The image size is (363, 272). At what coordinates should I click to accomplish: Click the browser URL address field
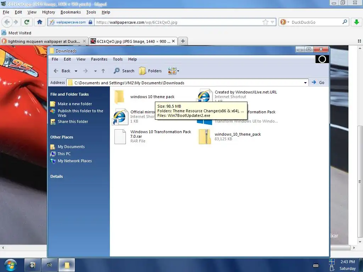tap(178, 22)
